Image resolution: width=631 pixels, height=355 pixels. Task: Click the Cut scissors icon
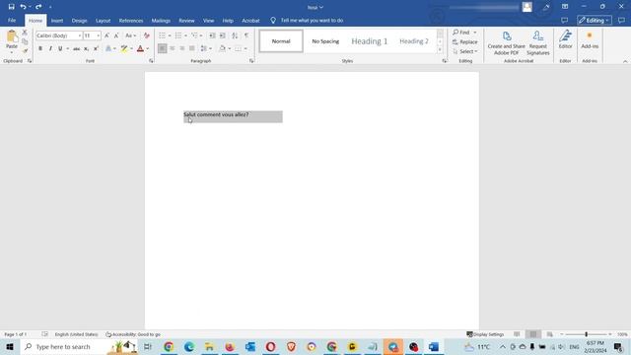pyautogui.click(x=25, y=33)
